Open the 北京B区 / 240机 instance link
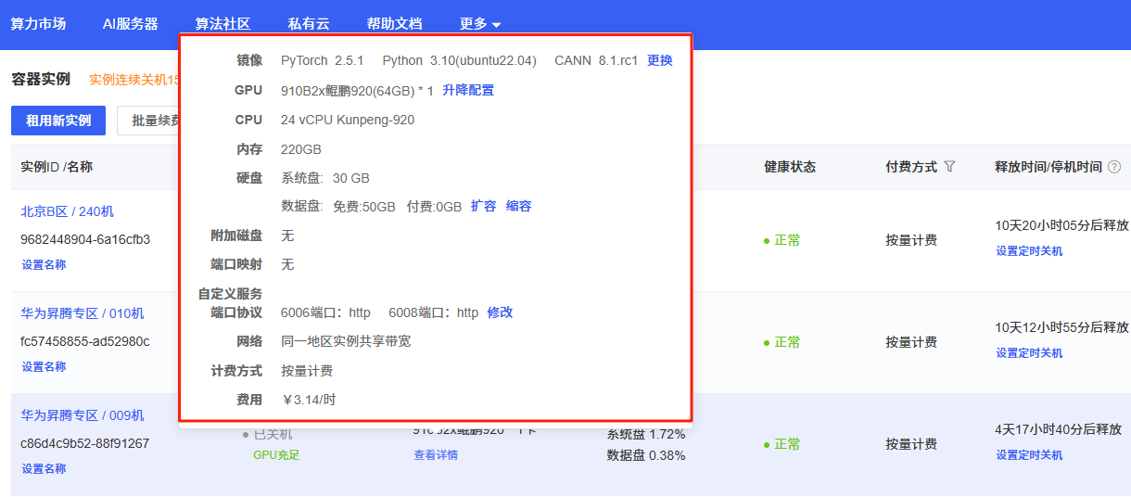Image resolution: width=1131 pixels, height=497 pixels. pyautogui.click(x=68, y=211)
